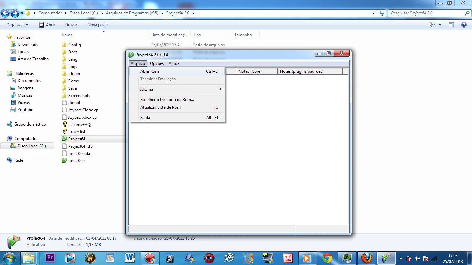Open the view options dropdown arrow
This screenshot has height=265, width=472.
tap(440, 25)
